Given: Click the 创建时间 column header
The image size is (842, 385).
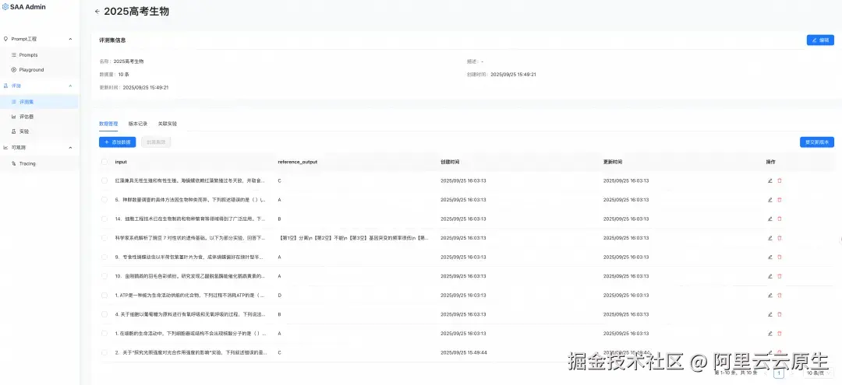Looking at the screenshot, I should coord(450,162).
